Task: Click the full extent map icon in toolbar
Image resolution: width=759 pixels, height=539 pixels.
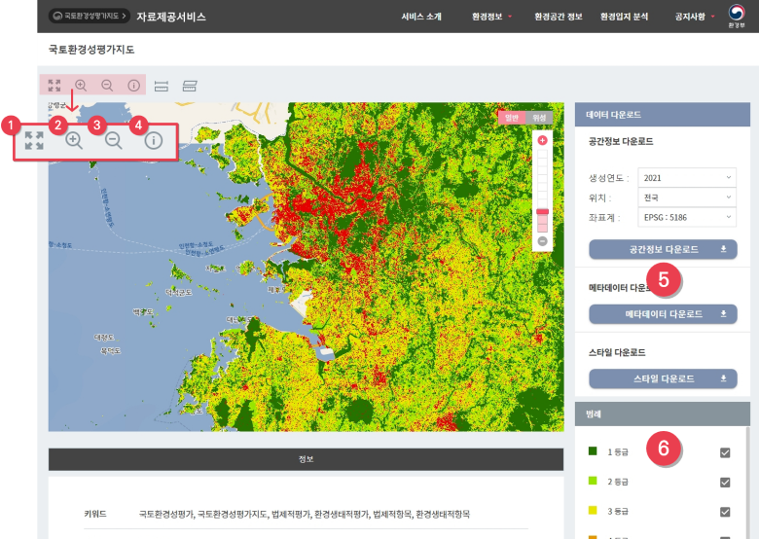Action: click(x=54, y=86)
